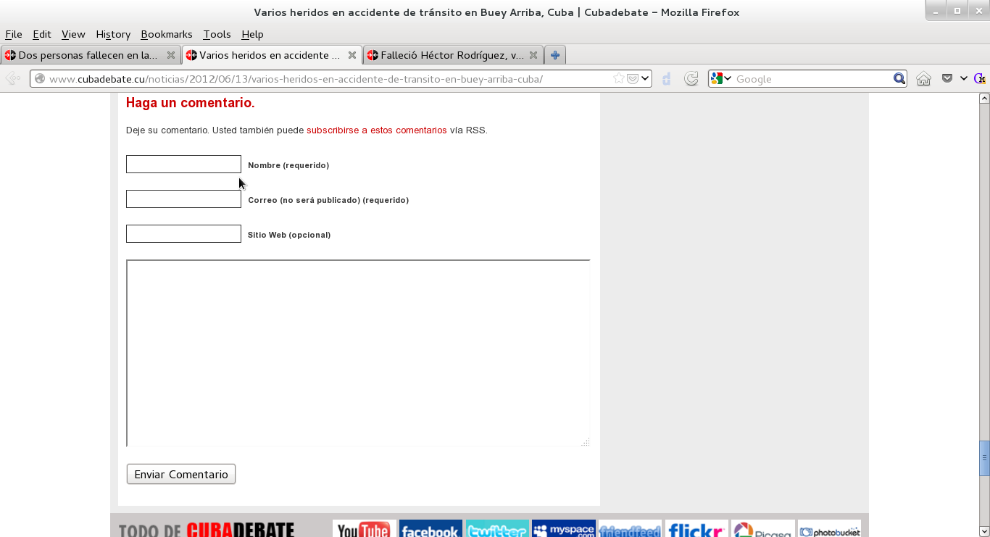Viewport: 990px width, 537px height.
Task: Close the Firefox window
Action: coord(977,11)
